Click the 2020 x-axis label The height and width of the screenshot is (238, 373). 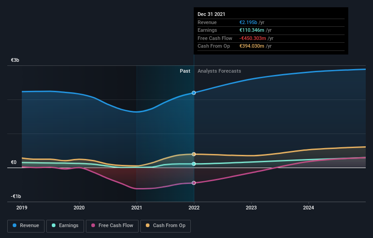coord(79,208)
